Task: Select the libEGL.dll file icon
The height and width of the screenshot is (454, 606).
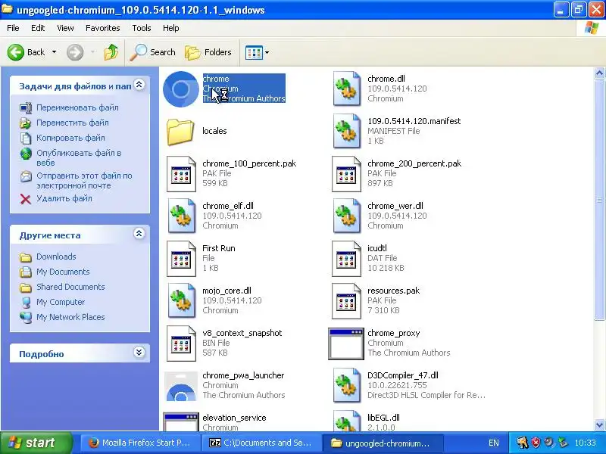Action: click(347, 421)
